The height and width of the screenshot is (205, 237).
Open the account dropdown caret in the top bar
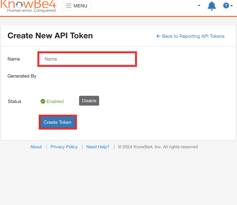pyautogui.click(x=199, y=6)
